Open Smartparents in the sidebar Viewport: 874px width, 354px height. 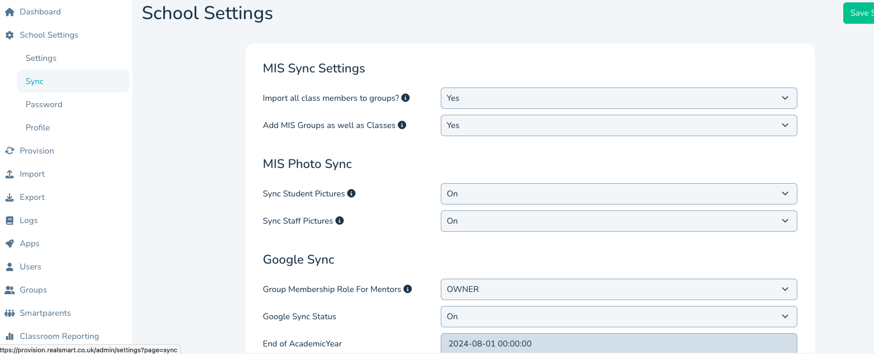click(45, 313)
